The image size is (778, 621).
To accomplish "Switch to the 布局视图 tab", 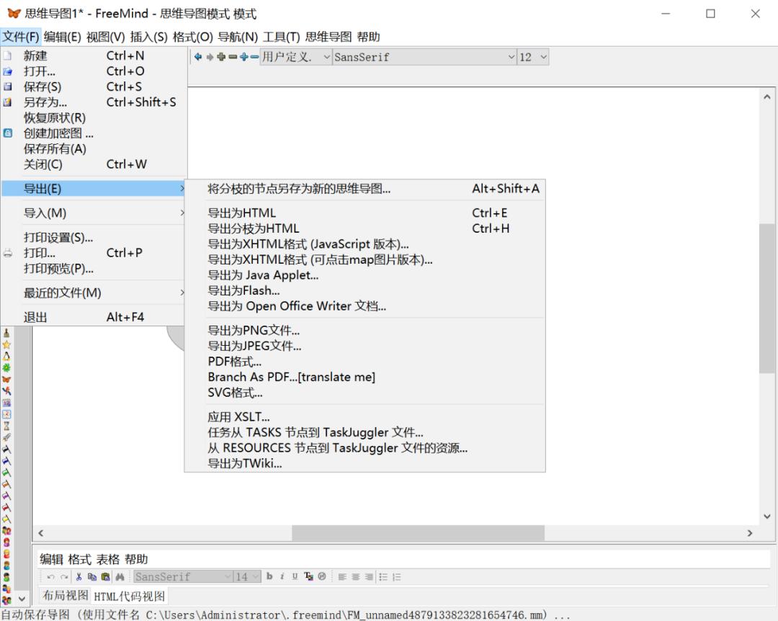I will (63, 596).
